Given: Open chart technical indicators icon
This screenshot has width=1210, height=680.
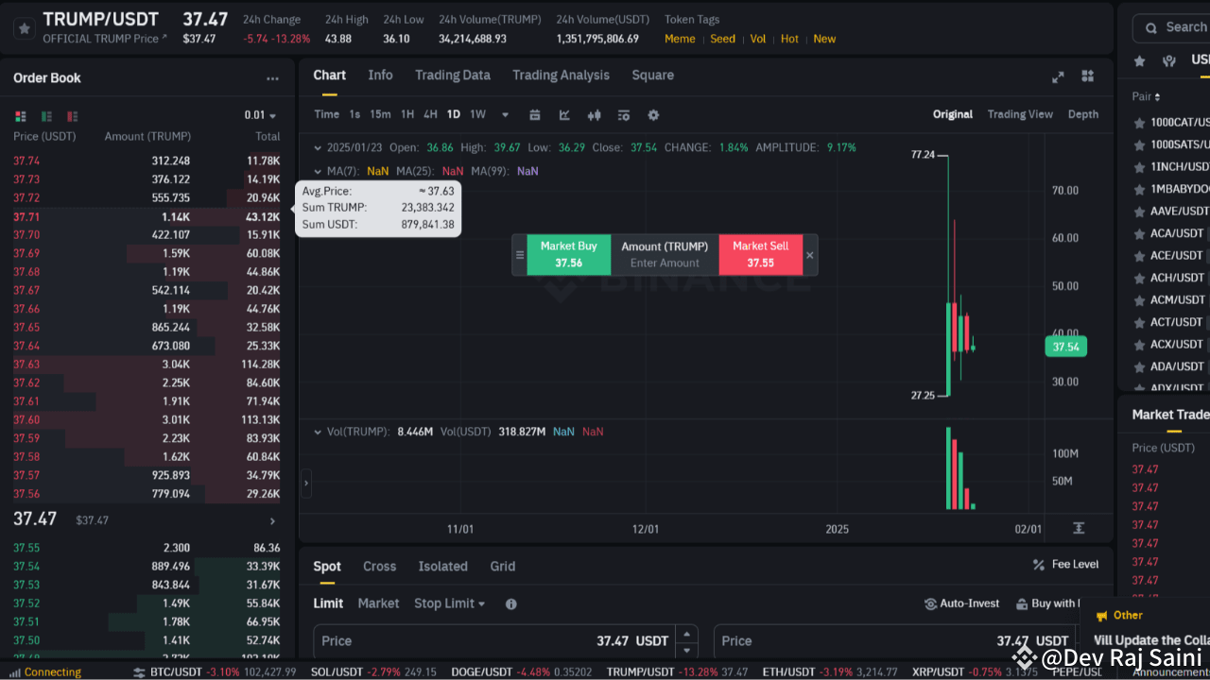Looking at the screenshot, I should 564,115.
